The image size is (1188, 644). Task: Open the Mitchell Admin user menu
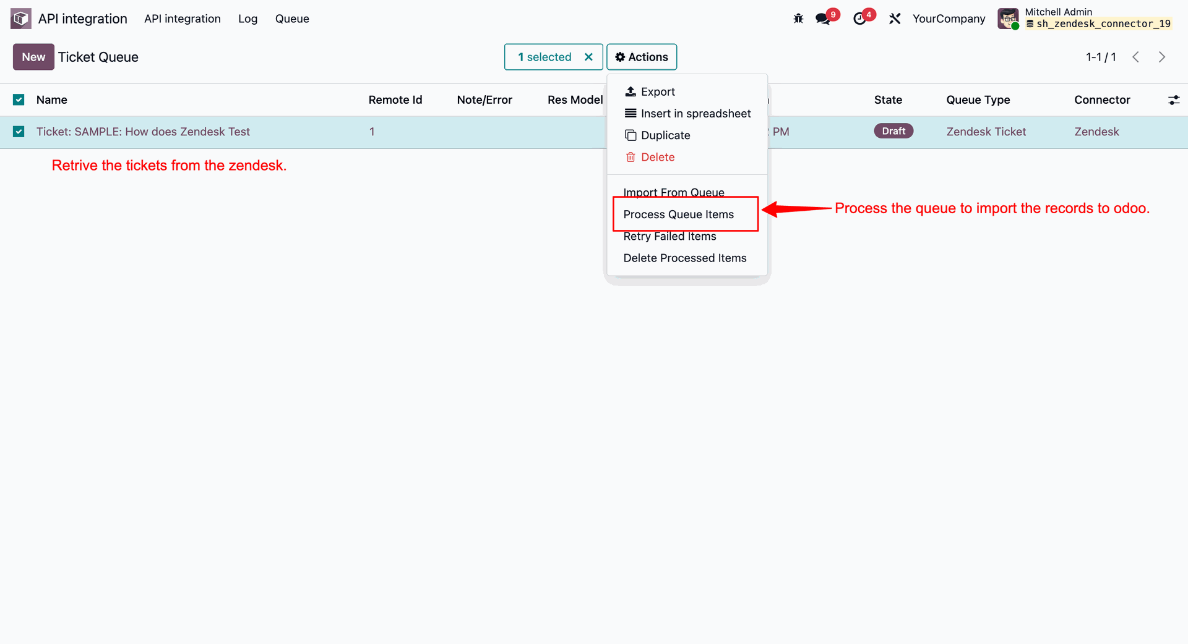(1085, 19)
